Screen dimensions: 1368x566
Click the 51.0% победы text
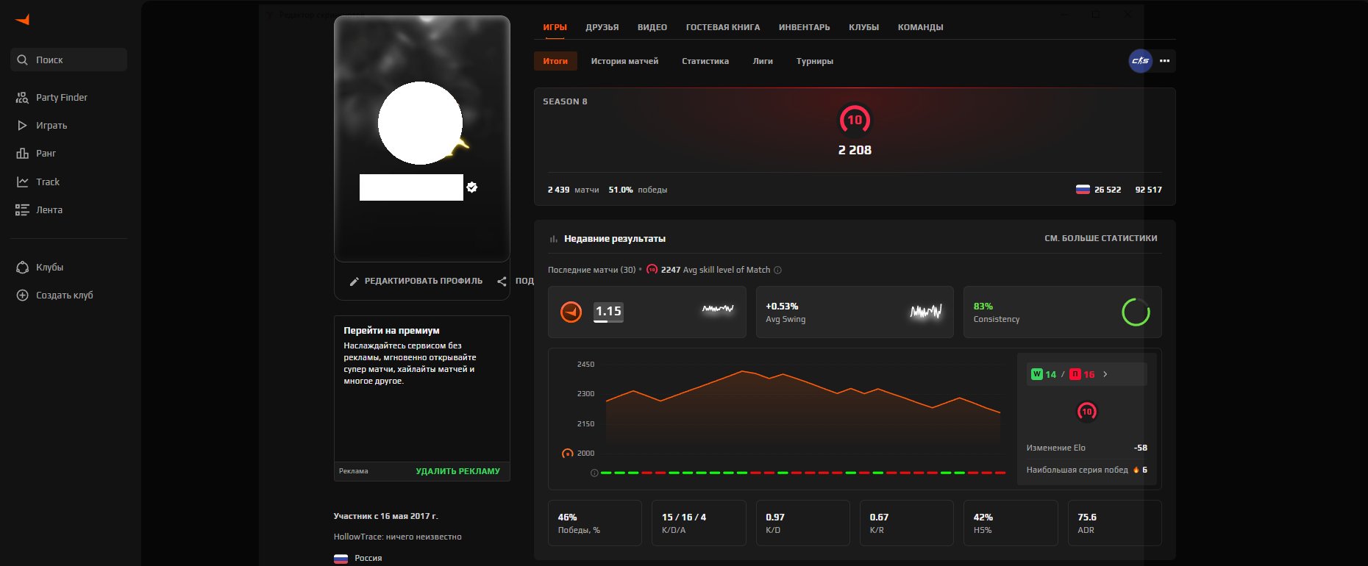coord(638,190)
